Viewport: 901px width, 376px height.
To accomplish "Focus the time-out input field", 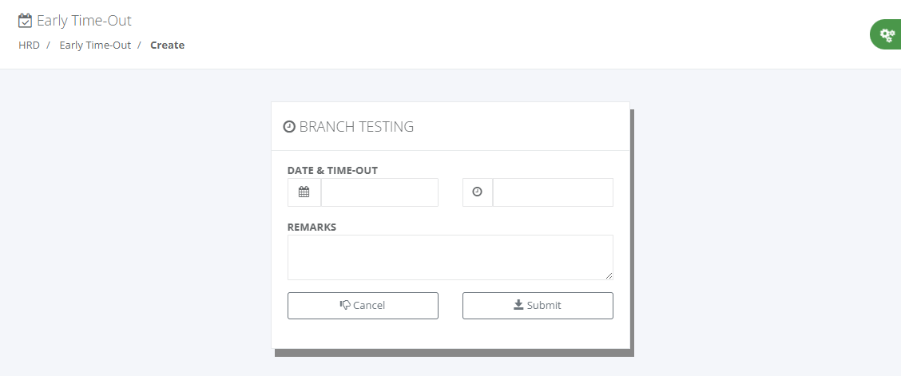I will (553, 192).
